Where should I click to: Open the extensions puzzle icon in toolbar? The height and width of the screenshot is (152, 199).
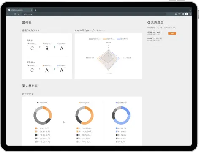pos(176,14)
